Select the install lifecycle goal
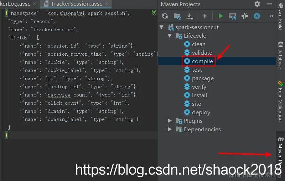This screenshot has width=285, height=181. [x=199, y=95]
